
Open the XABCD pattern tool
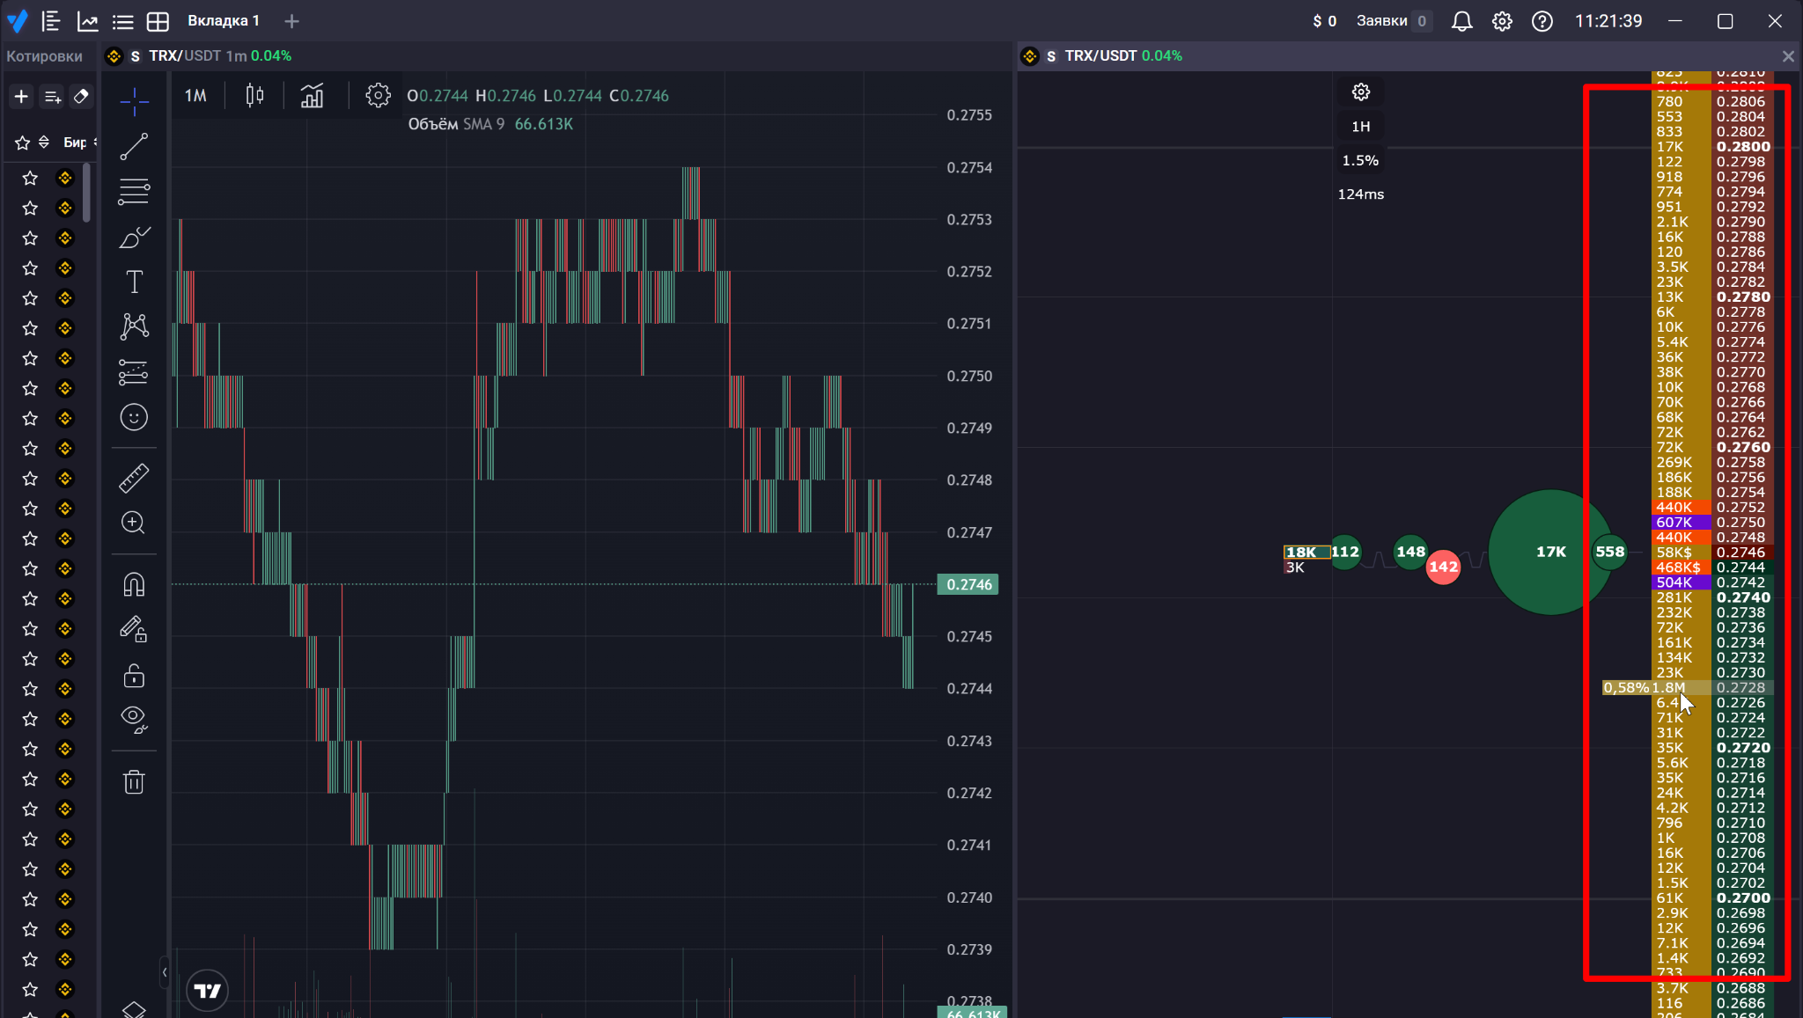(x=134, y=326)
